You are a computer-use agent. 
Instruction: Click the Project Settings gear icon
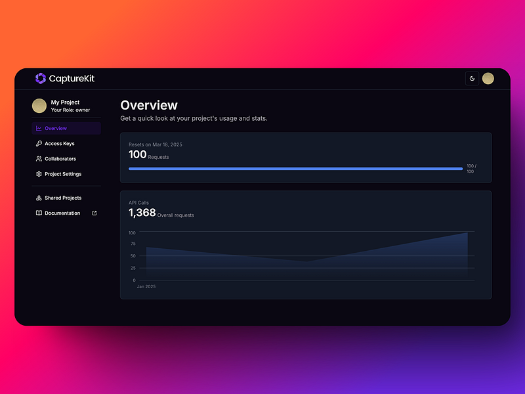[39, 174]
